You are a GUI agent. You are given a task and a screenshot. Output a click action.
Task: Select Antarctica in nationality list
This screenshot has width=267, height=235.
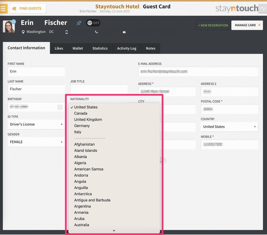[114, 194]
